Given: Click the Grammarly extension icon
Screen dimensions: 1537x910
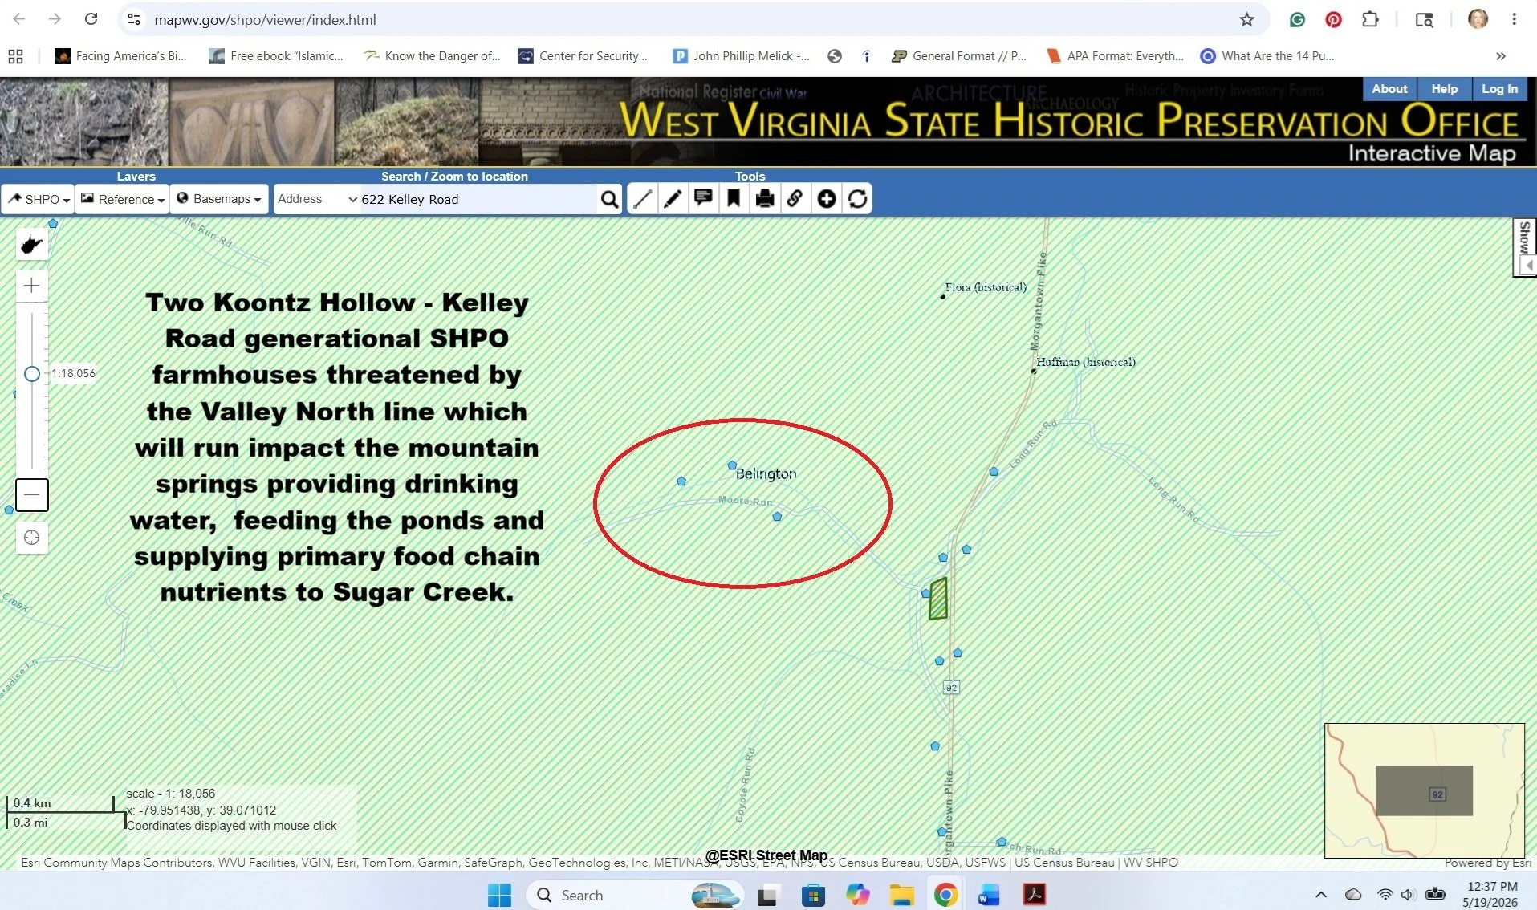Looking at the screenshot, I should click(x=1297, y=19).
